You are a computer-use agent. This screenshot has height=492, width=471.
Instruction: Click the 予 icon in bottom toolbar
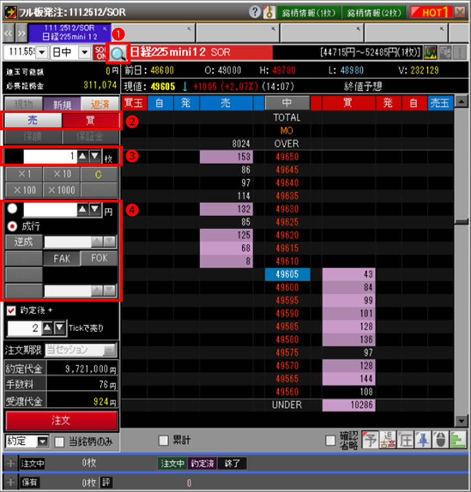[370, 440]
